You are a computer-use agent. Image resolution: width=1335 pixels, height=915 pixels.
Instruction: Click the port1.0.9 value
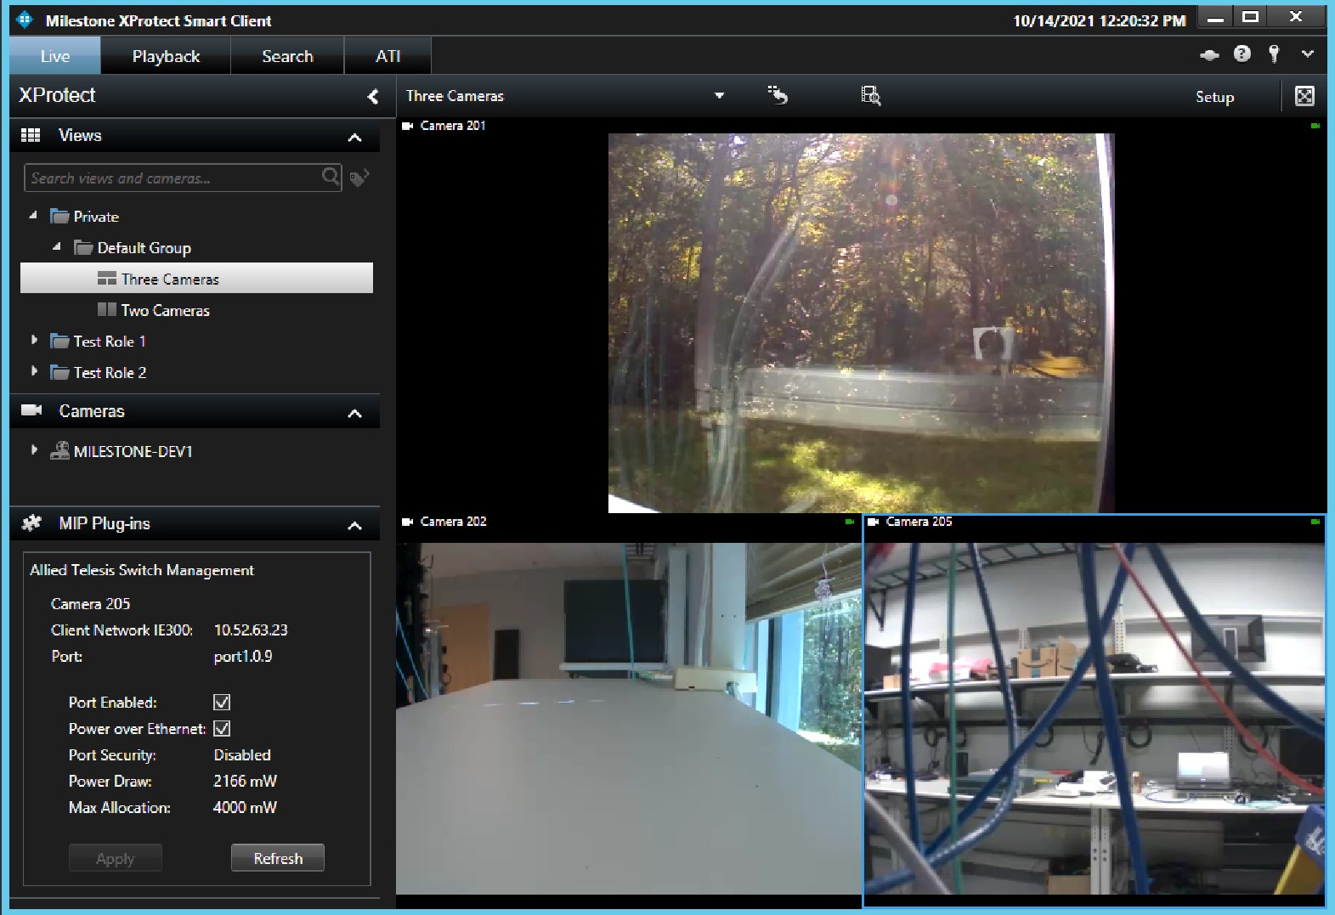click(x=243, y=656)
